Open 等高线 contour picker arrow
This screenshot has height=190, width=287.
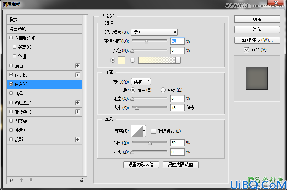[145, 131]
